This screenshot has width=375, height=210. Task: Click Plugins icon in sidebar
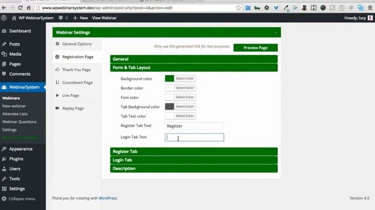4,159
